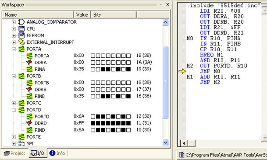
Task: Expand the SPI node
Action: [14, 144]
